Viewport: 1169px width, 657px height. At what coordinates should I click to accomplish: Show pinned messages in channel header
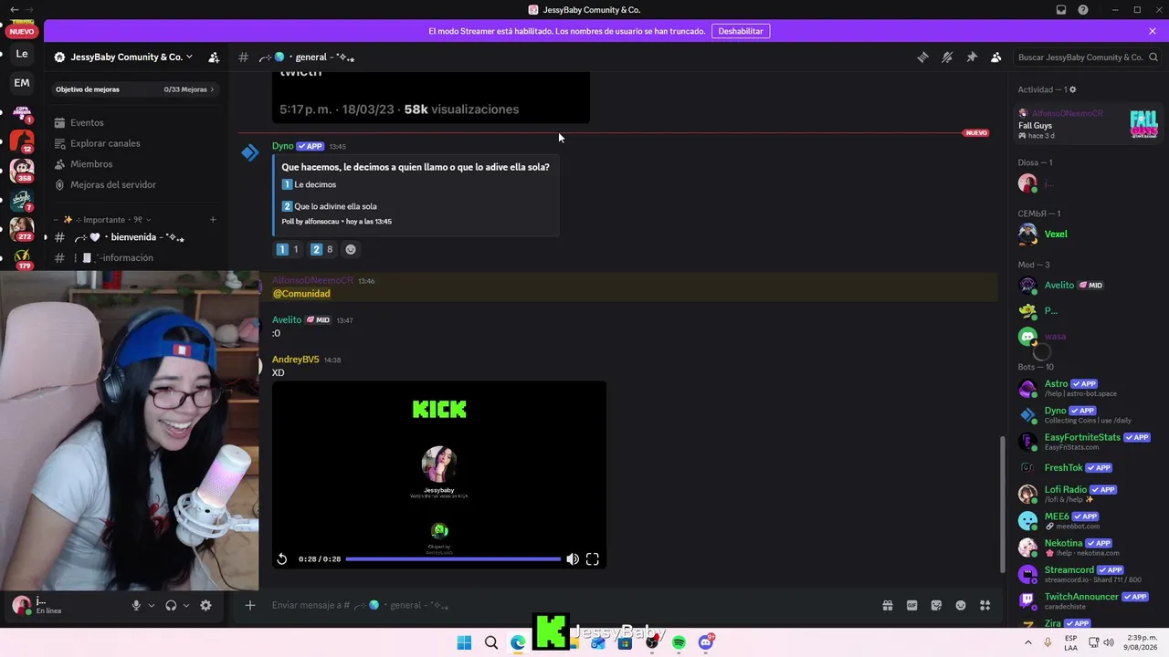972,57
